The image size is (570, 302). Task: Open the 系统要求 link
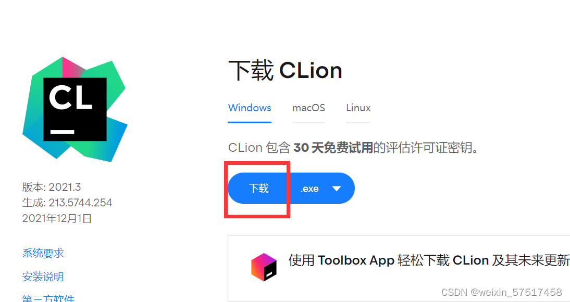coord(43,253)
